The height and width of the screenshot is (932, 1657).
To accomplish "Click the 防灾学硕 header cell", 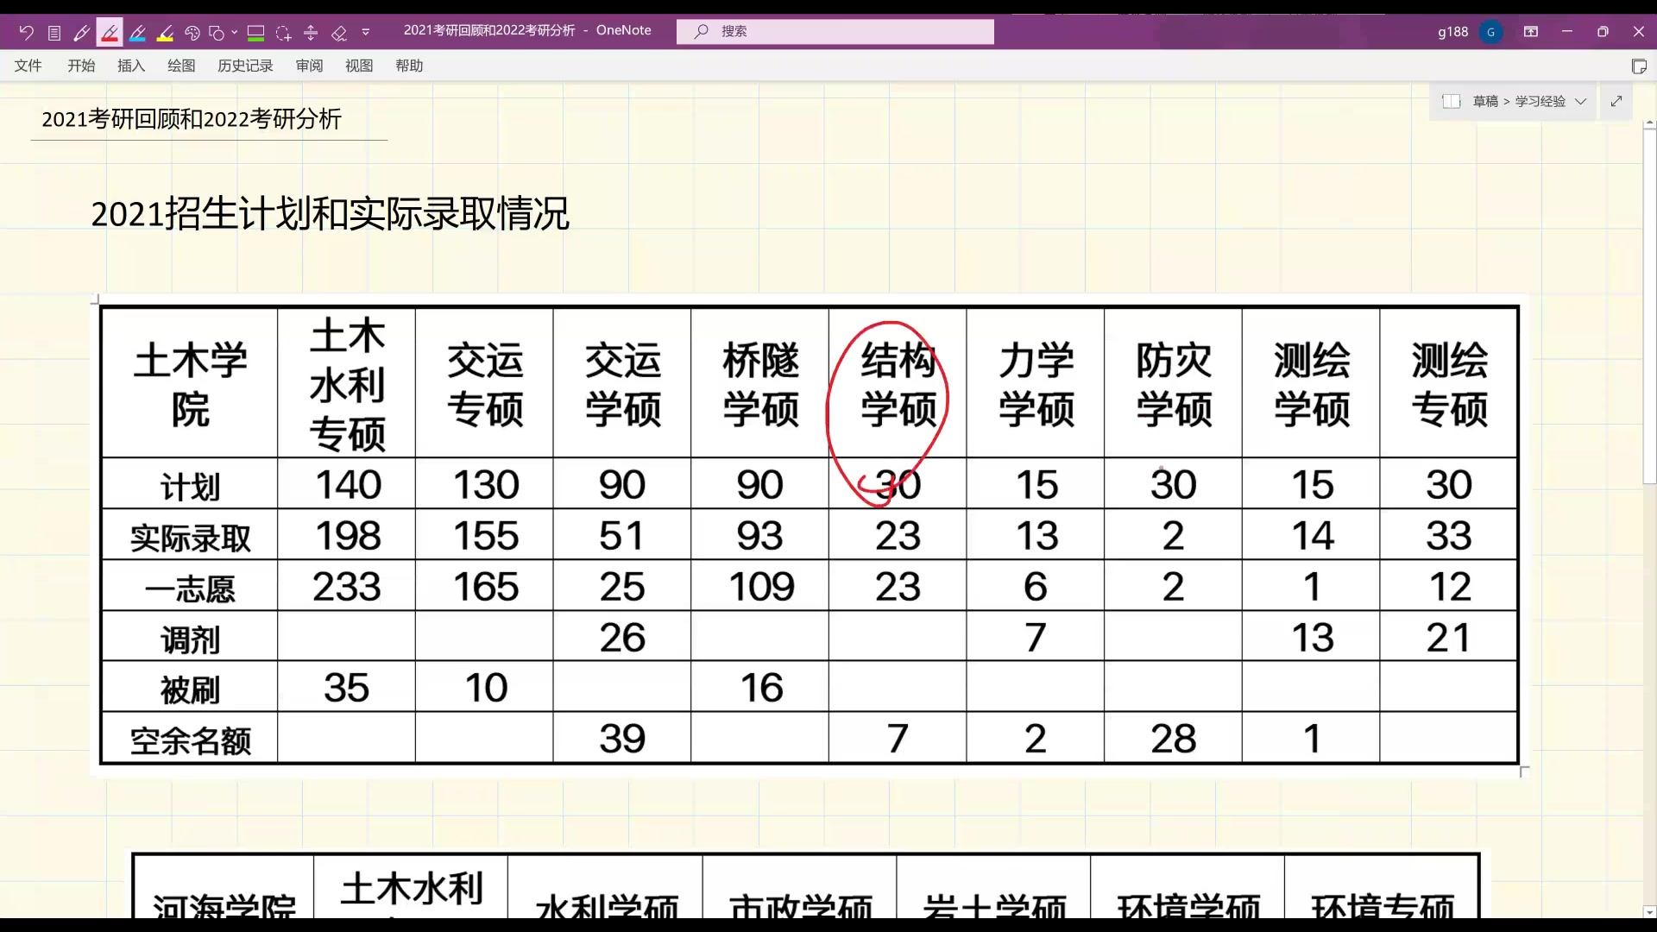I will pos(1173,383).
